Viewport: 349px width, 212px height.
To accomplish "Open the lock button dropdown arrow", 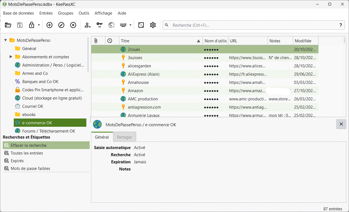I will [x=39, y=25].
